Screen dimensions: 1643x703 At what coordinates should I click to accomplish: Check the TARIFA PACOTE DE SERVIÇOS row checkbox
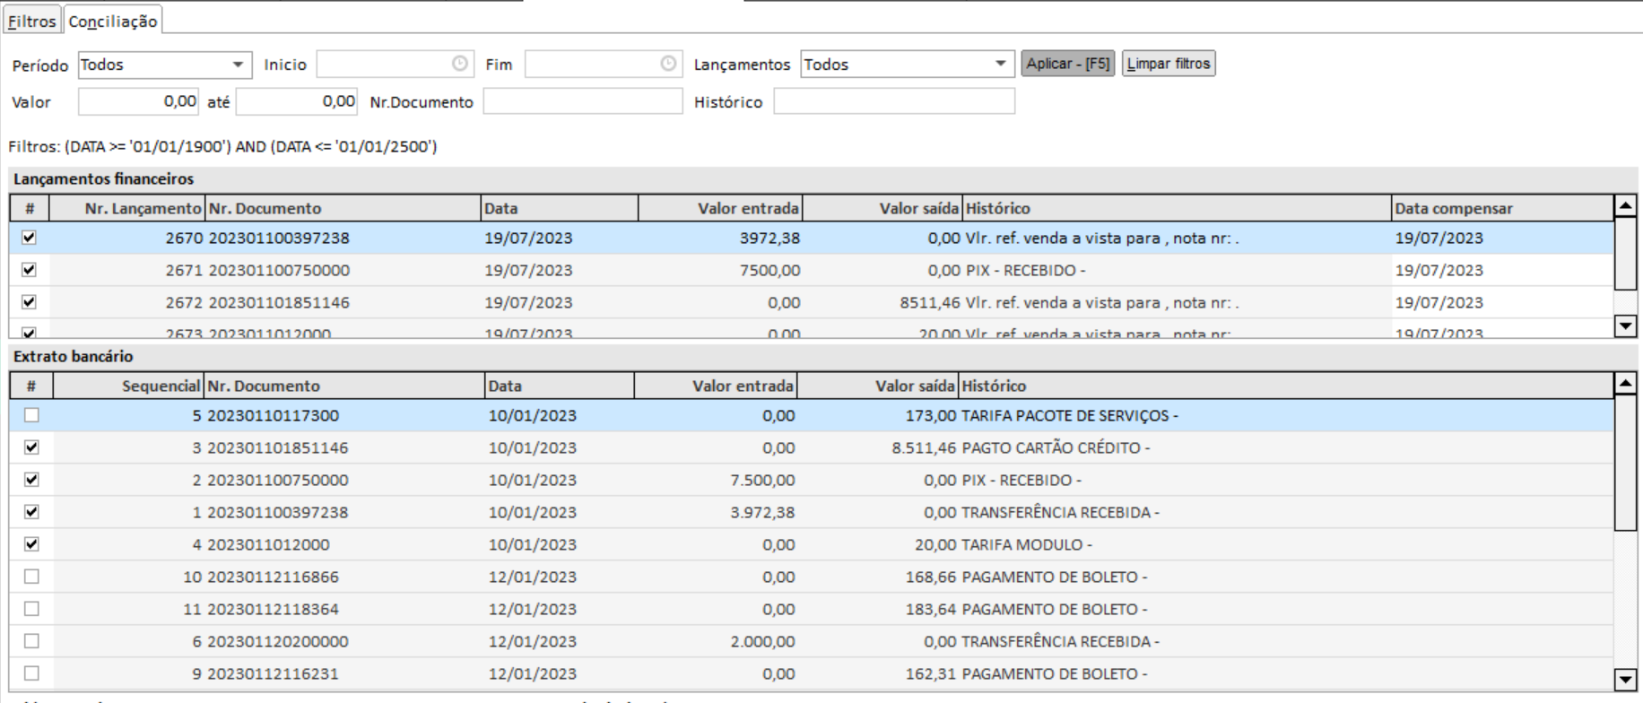(x=31, y=415)
